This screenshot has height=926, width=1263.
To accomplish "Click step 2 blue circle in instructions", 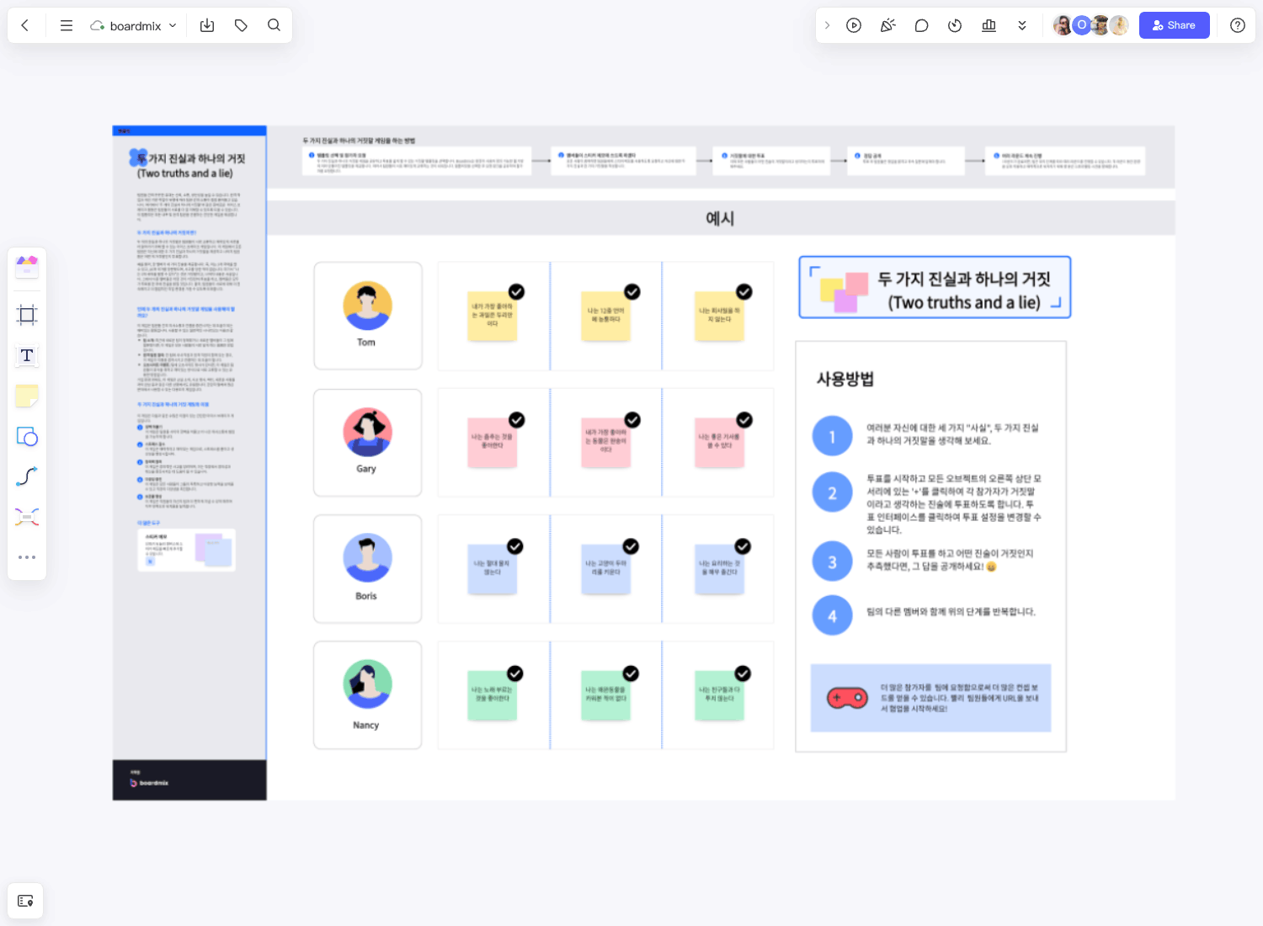I will pos(832,493).
